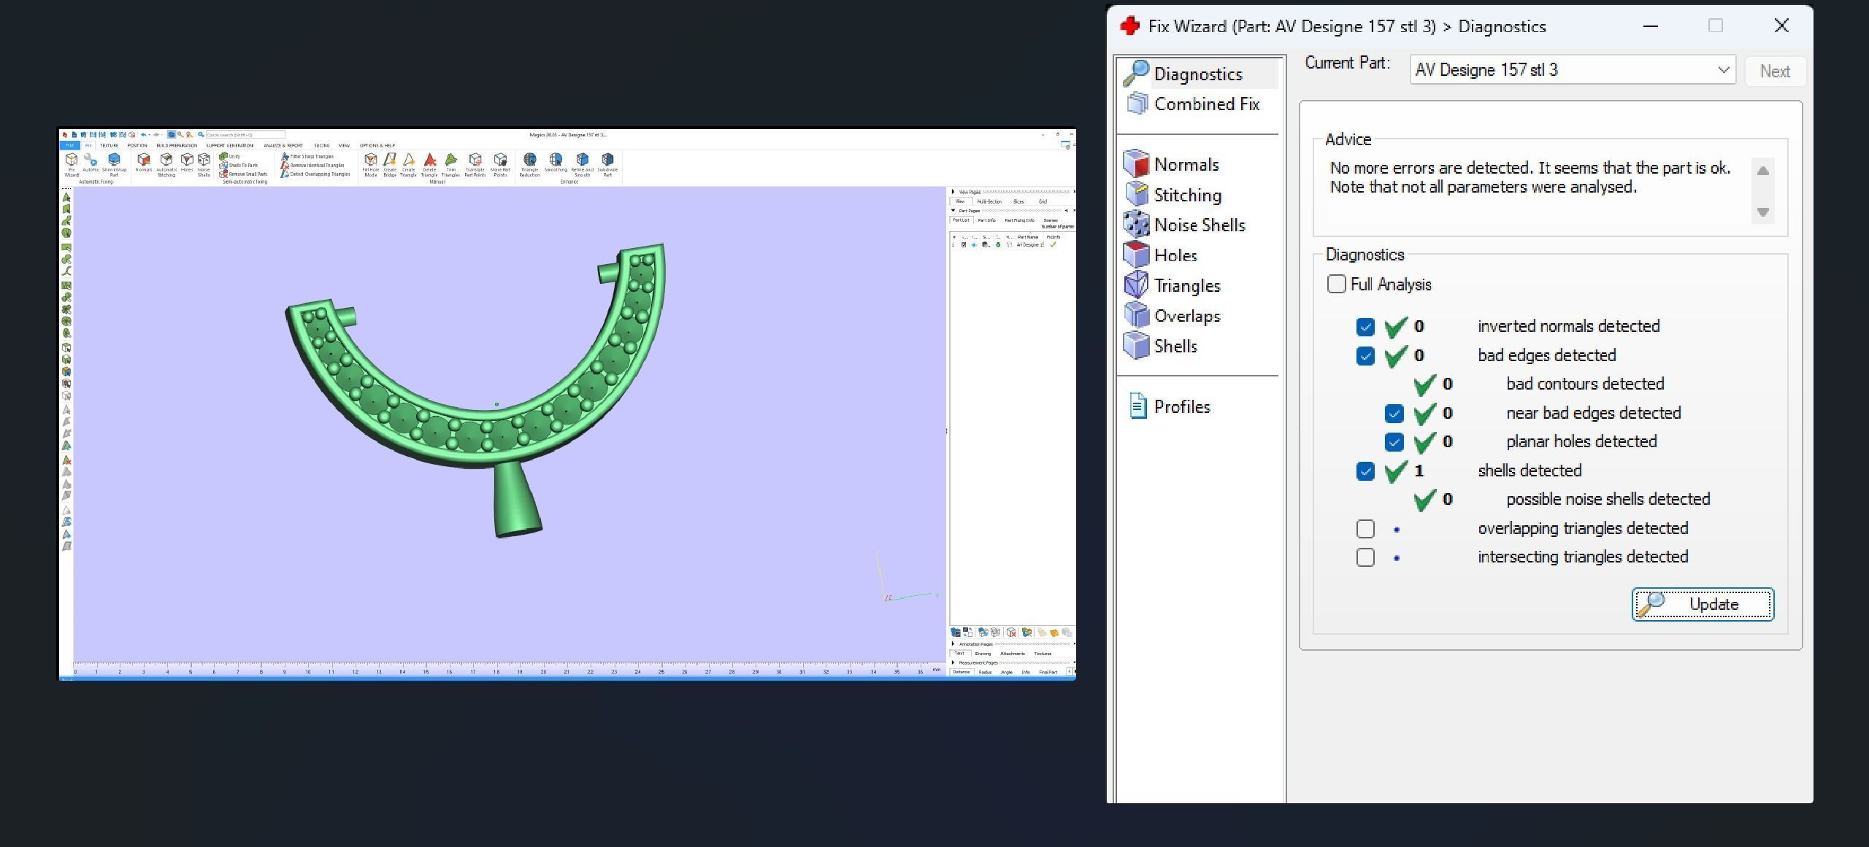Open the Stitching fix page
The image size is (1869, 847).
coord(1187,196)
